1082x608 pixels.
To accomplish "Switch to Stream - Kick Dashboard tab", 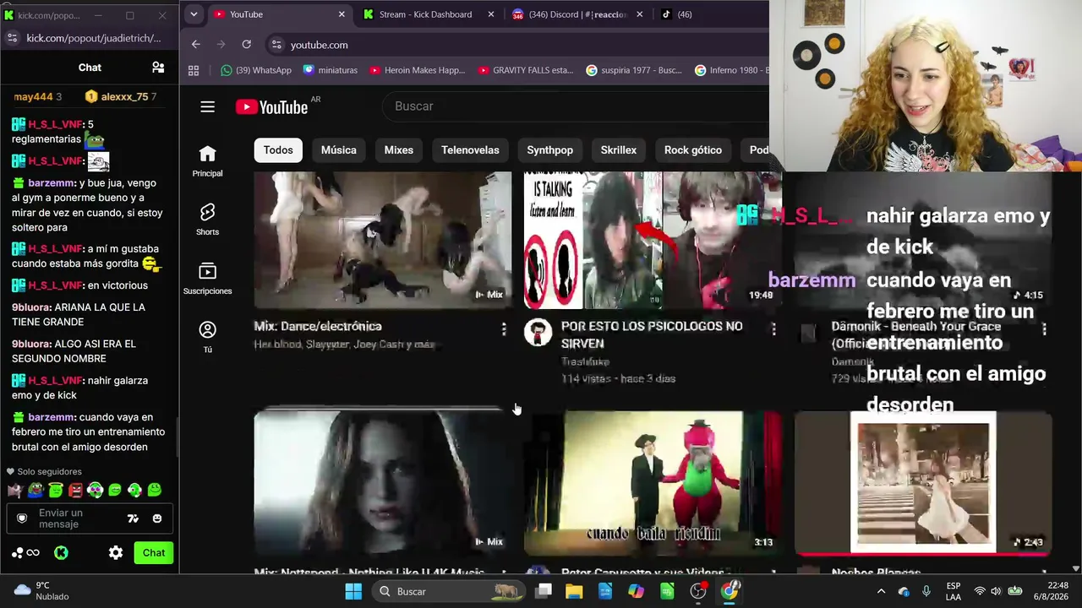I will (425, 14).
